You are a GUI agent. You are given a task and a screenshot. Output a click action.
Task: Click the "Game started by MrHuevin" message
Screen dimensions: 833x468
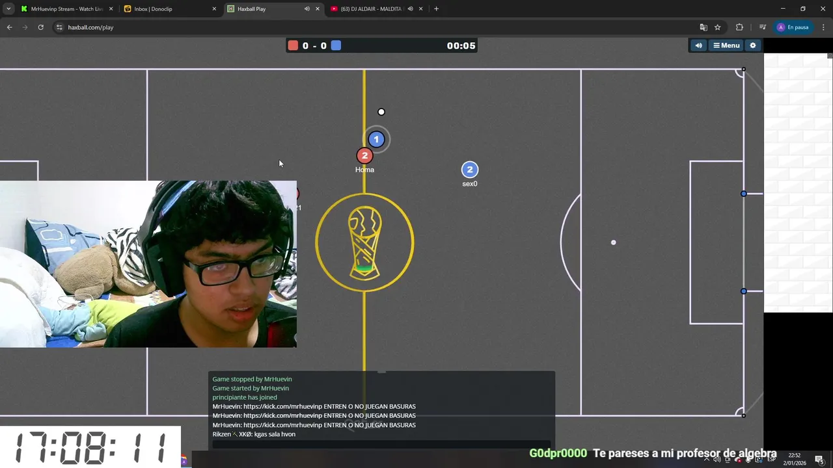click(x=251, y=388)
